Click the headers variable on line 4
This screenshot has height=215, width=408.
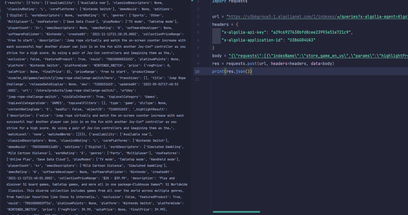pyautogui.click(x=220, y=25)
